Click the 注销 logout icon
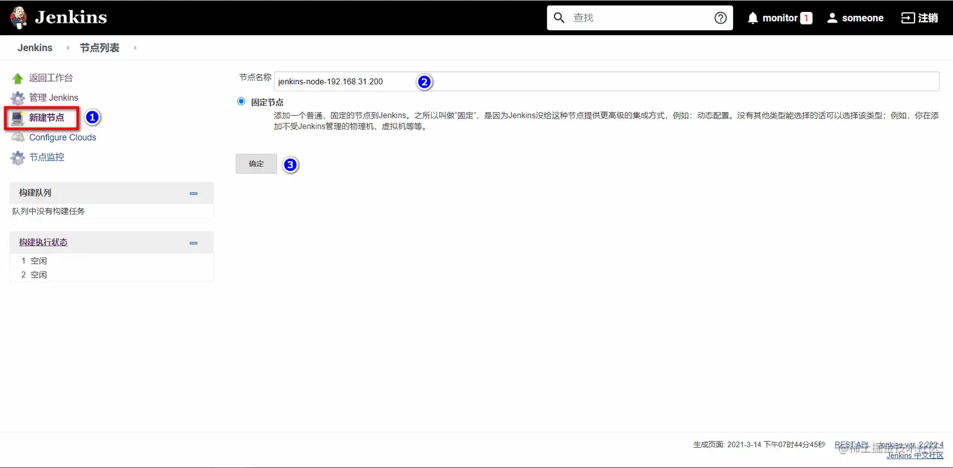Image resolution: width=953 pixels, height=468 pixels. point(908,18)
